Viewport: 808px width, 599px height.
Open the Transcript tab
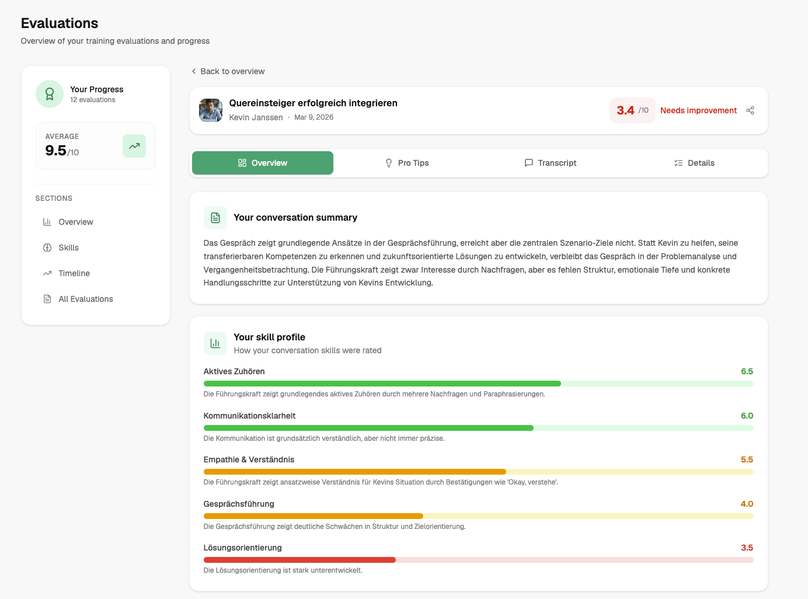(551, 163)
